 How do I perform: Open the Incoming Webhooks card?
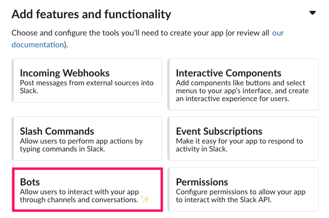pos(87,80)
